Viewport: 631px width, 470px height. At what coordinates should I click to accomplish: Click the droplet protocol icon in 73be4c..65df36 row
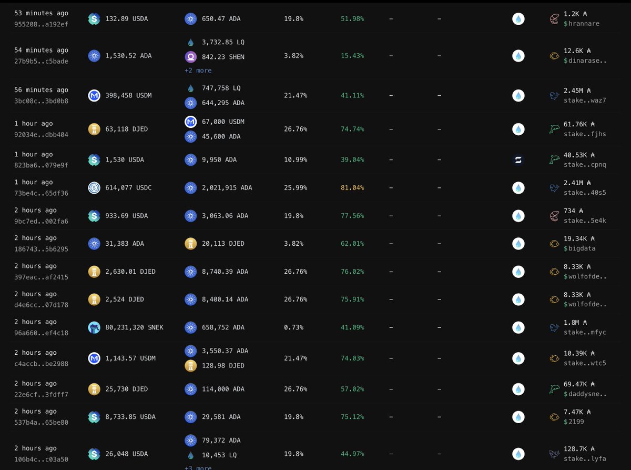pos(518,188)
